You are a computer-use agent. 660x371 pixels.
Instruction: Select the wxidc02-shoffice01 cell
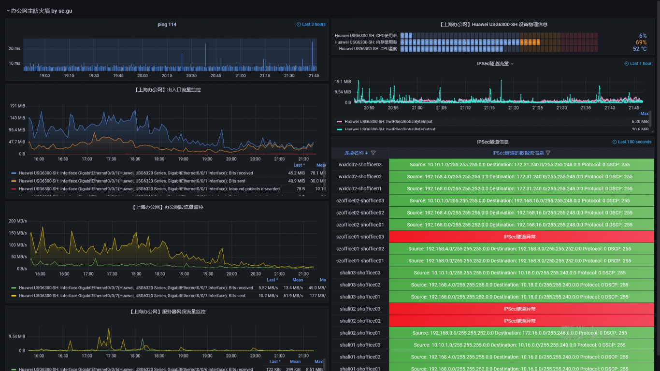(x=360, y=189)
